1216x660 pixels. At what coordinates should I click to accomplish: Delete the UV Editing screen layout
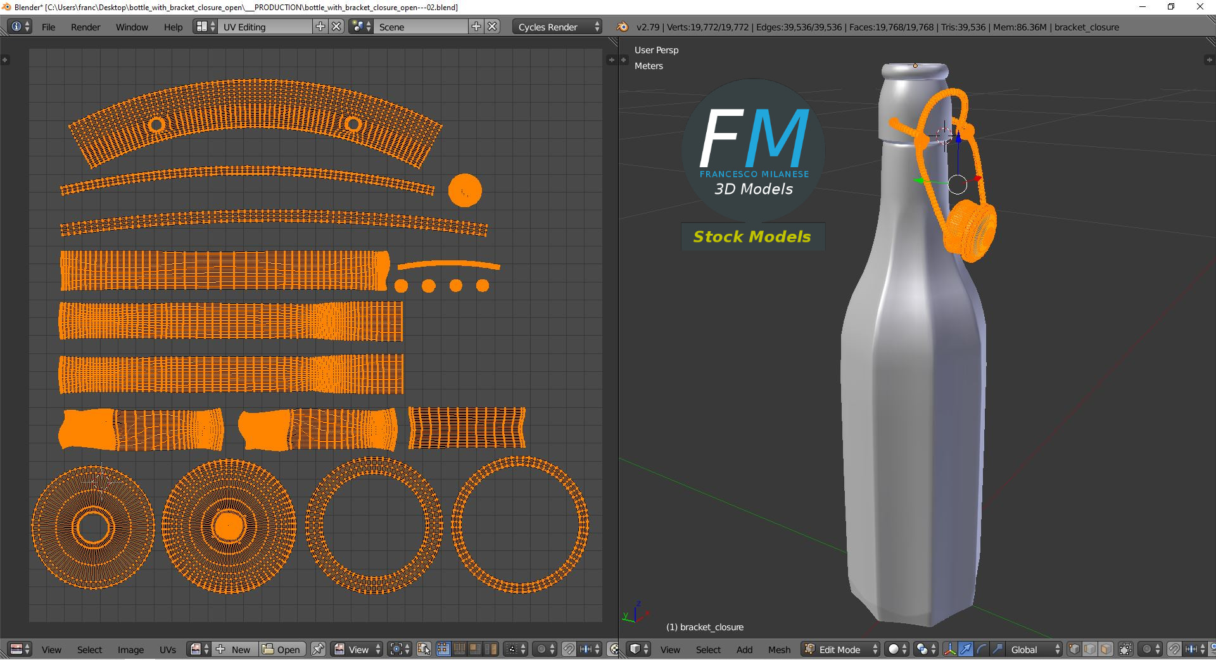[337, 27]
